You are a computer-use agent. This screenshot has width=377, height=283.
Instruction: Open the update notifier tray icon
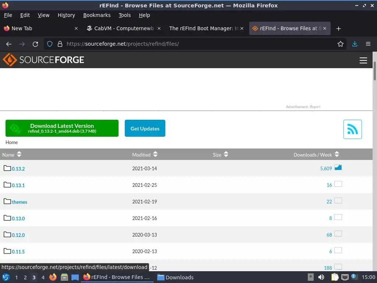click(x=354, y=277)
